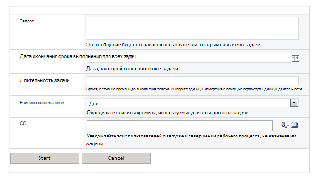Focus the Запрос message text area
The image size is (316, 181).
coord(192,28)
